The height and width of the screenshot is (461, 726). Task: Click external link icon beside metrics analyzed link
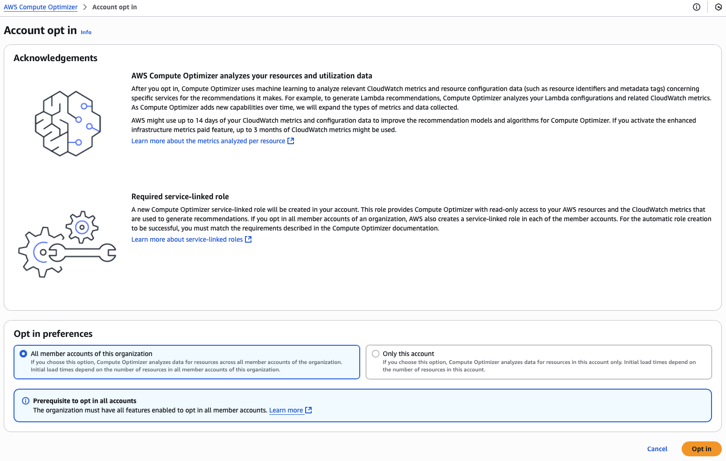tap(291, 141)
